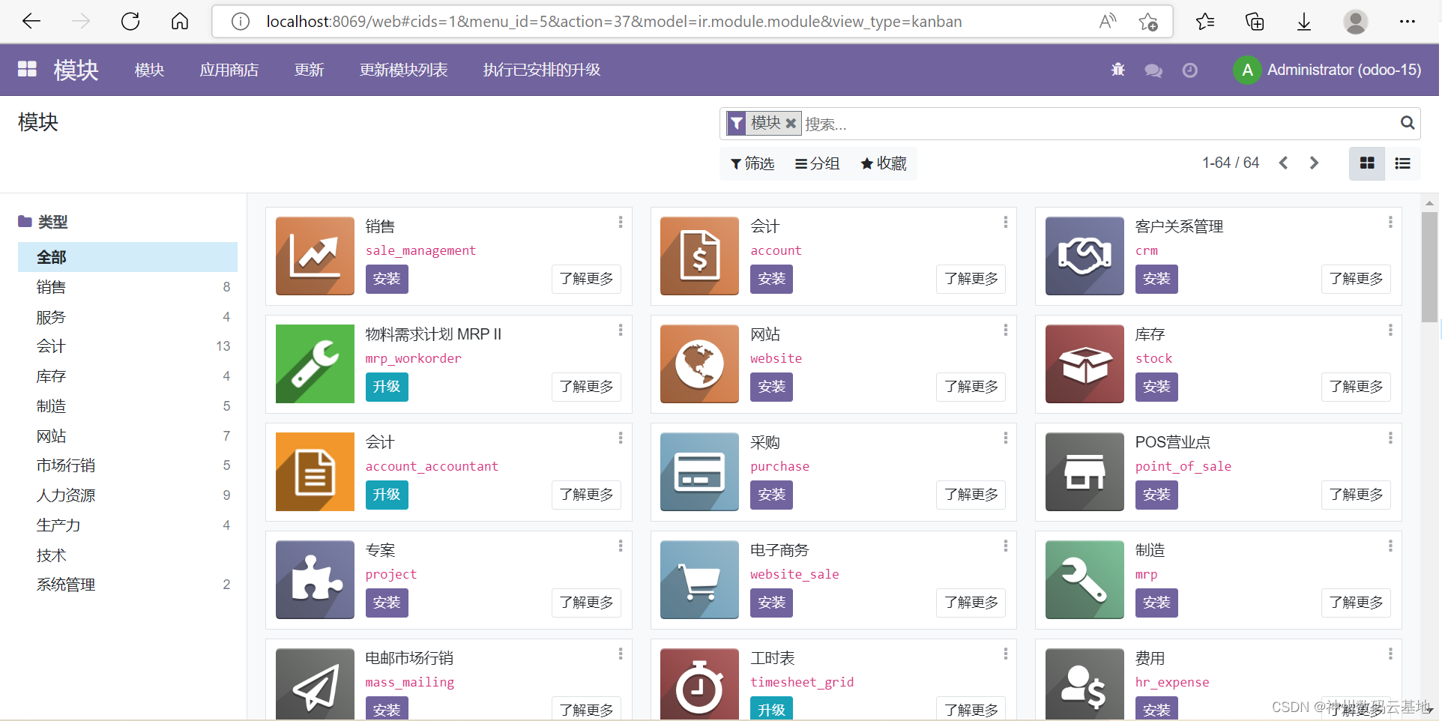Click the 1-64 / 64 pager text
Viewport: 1442px width, 721px height.
pyautogui.click(x=1231, y=163)
